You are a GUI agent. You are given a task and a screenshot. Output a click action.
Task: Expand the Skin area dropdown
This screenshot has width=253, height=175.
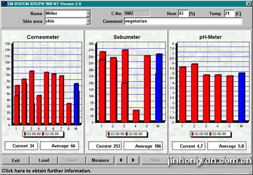[88, 21]
